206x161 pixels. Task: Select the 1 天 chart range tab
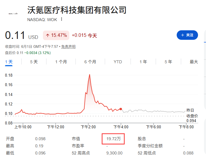(9, 62)
